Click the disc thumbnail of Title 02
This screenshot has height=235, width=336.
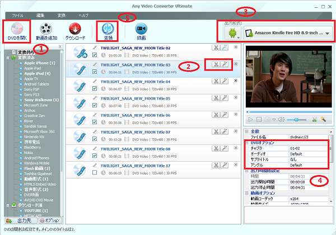80,52
